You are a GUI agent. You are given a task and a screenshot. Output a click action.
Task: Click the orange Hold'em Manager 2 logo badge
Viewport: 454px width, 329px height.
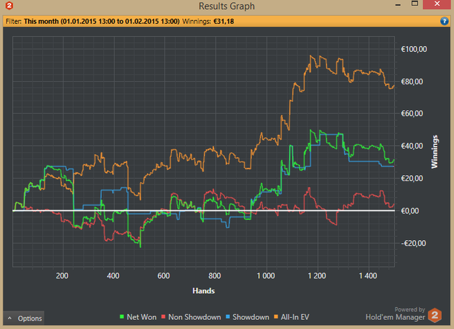click(x=435, y=315)
